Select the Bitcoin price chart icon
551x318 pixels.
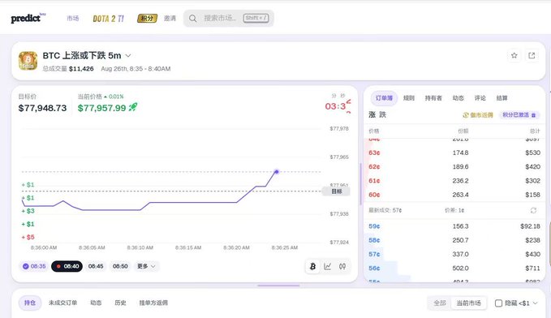click(312, 267)
